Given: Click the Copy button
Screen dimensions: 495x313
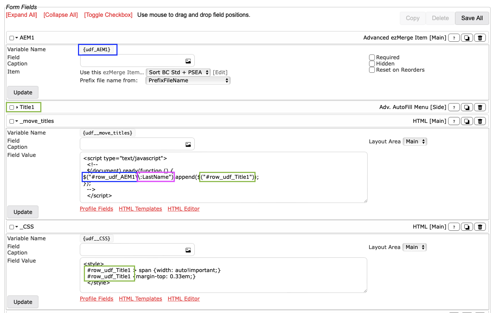Looking at the screenshot, I should [413, 18].
